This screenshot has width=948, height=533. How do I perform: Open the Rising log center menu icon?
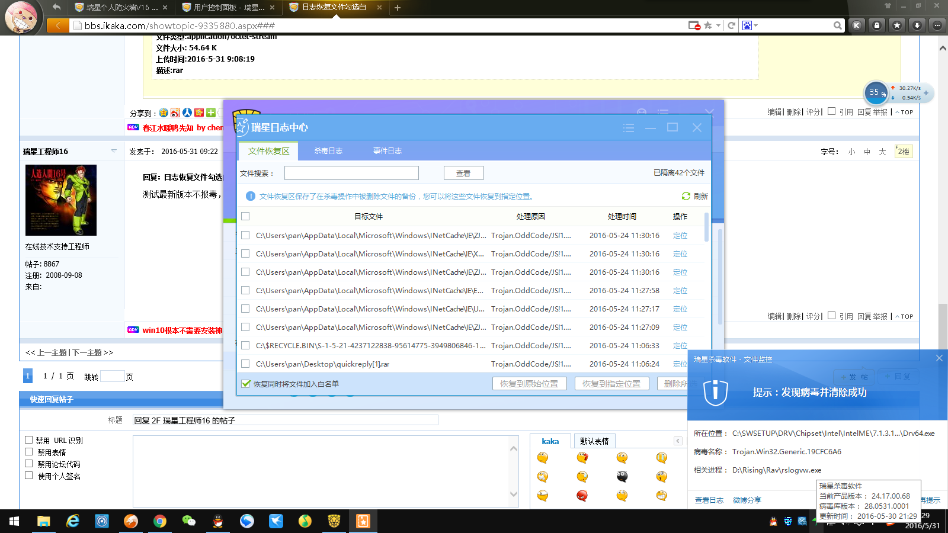click(x=629, y=128)
